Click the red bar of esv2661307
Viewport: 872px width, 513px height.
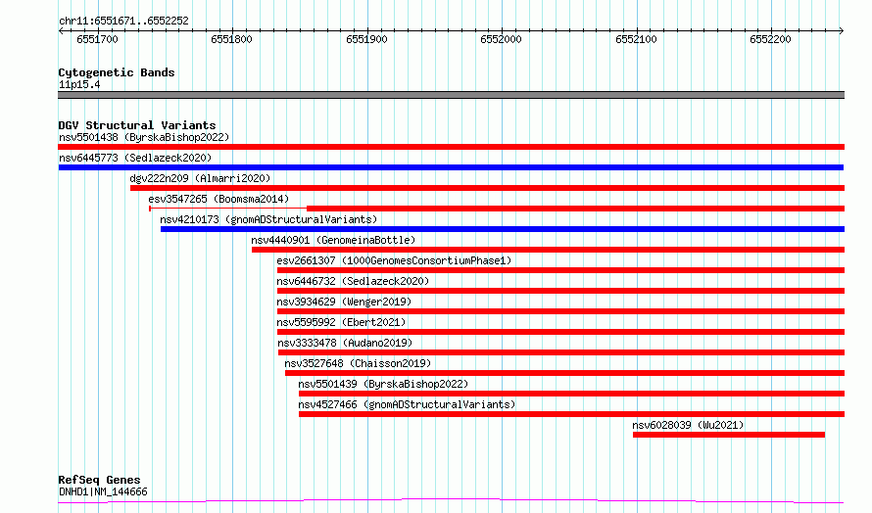pos(561,270)
